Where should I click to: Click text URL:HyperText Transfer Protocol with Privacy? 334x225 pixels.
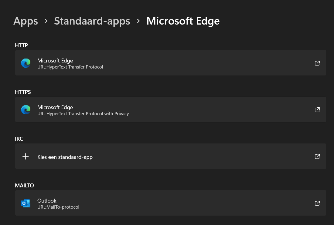[83, 114]
